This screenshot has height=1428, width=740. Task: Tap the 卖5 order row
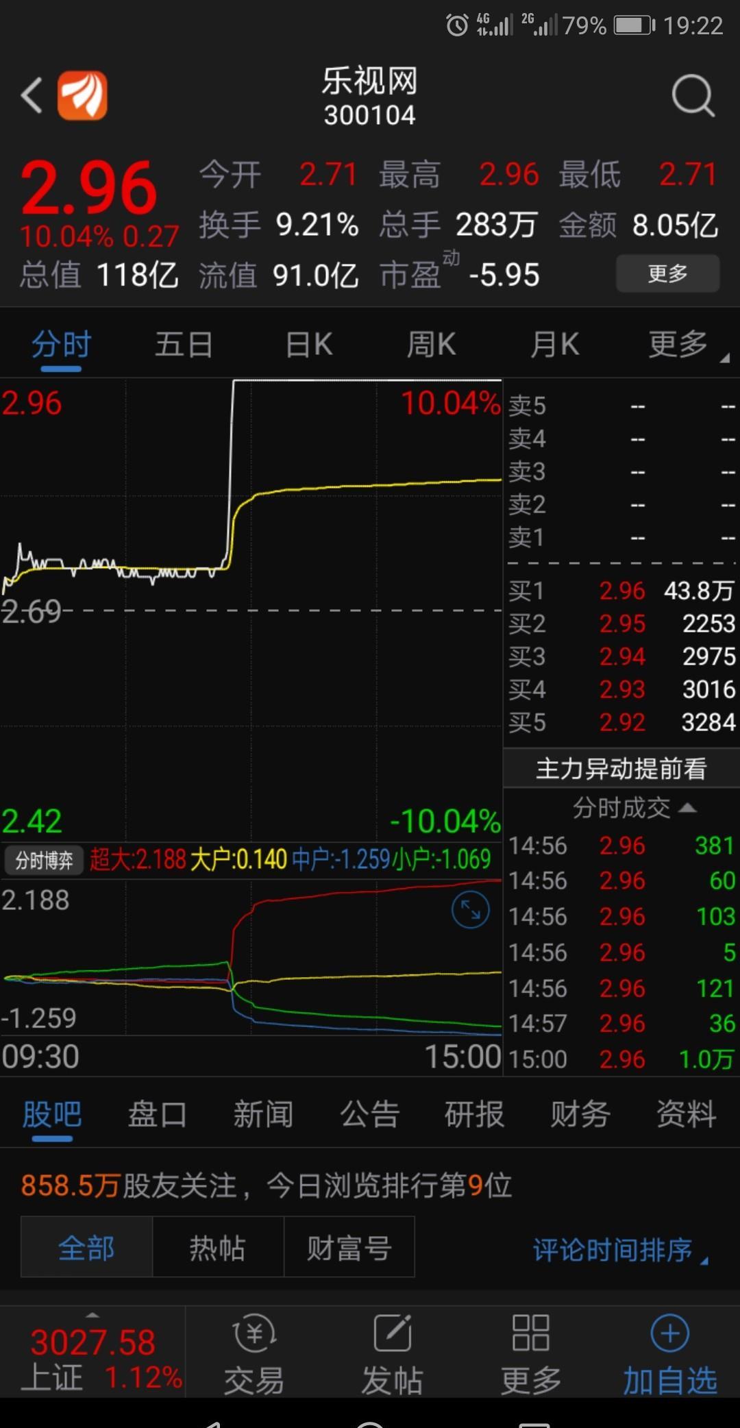[621, 406]
